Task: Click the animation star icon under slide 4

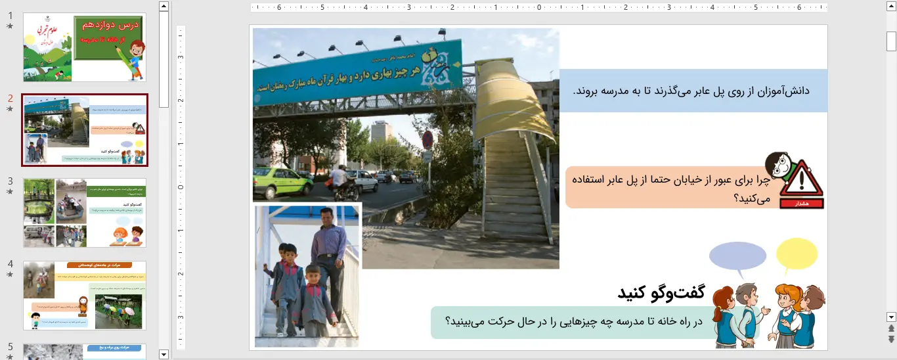Action: pos(10,275)
